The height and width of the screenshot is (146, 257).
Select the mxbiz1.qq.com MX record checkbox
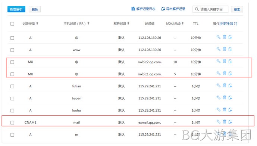pos(12,74)
